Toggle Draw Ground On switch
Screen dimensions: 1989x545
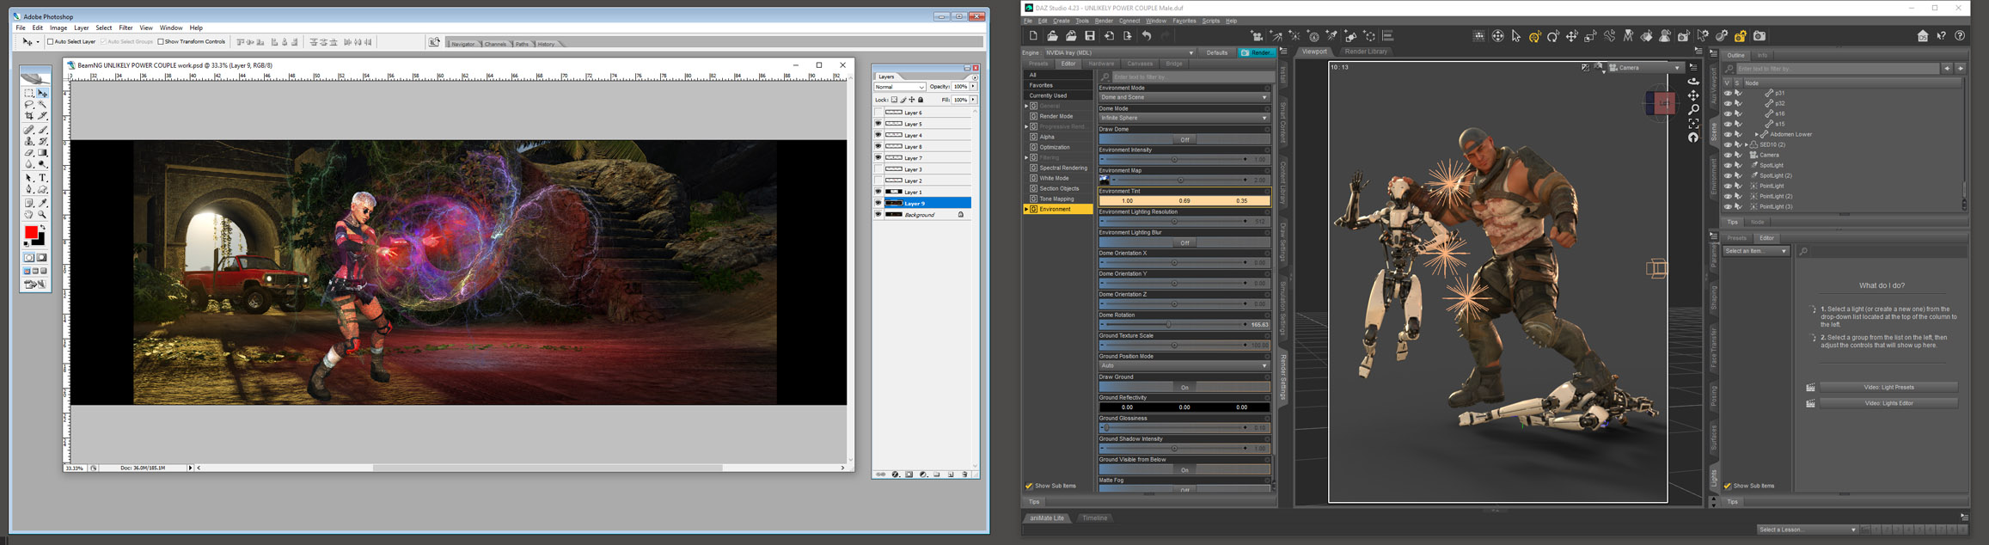1184,387
